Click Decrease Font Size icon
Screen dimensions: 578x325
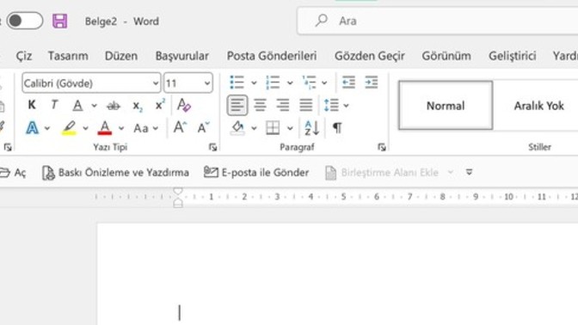pos(203,127)
